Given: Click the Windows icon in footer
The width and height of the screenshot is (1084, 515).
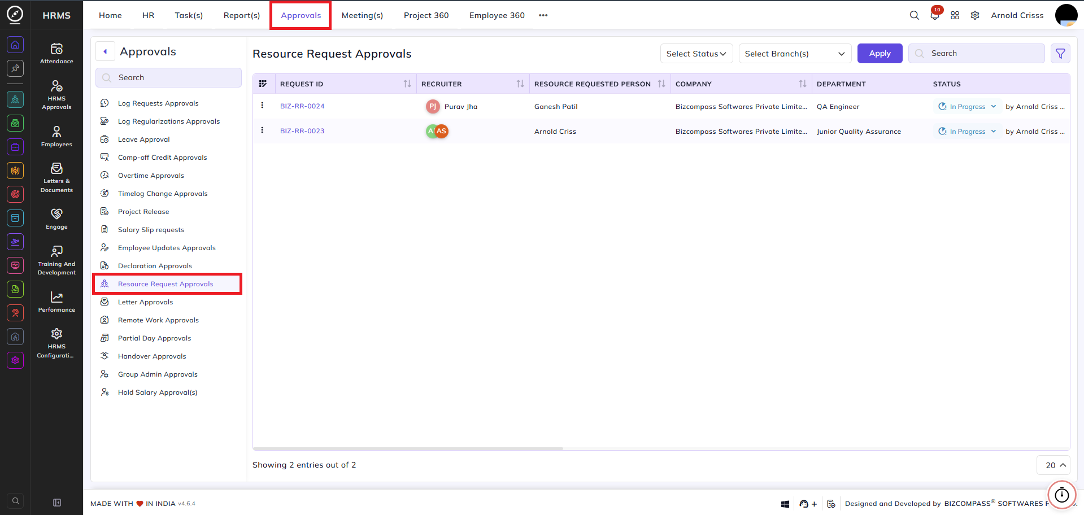Looking at the screenshot, I should click(x=785, y=504).
